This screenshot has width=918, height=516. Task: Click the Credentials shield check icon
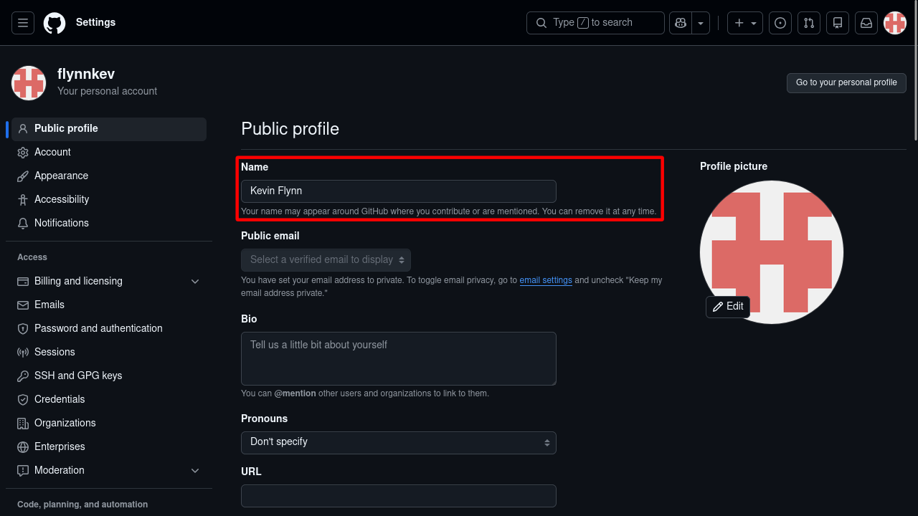23,400
